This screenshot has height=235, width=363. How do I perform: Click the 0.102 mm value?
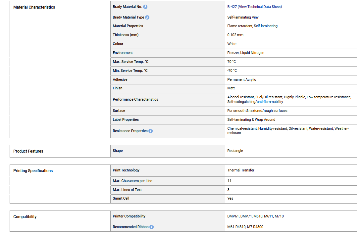(x=235, y=35)
